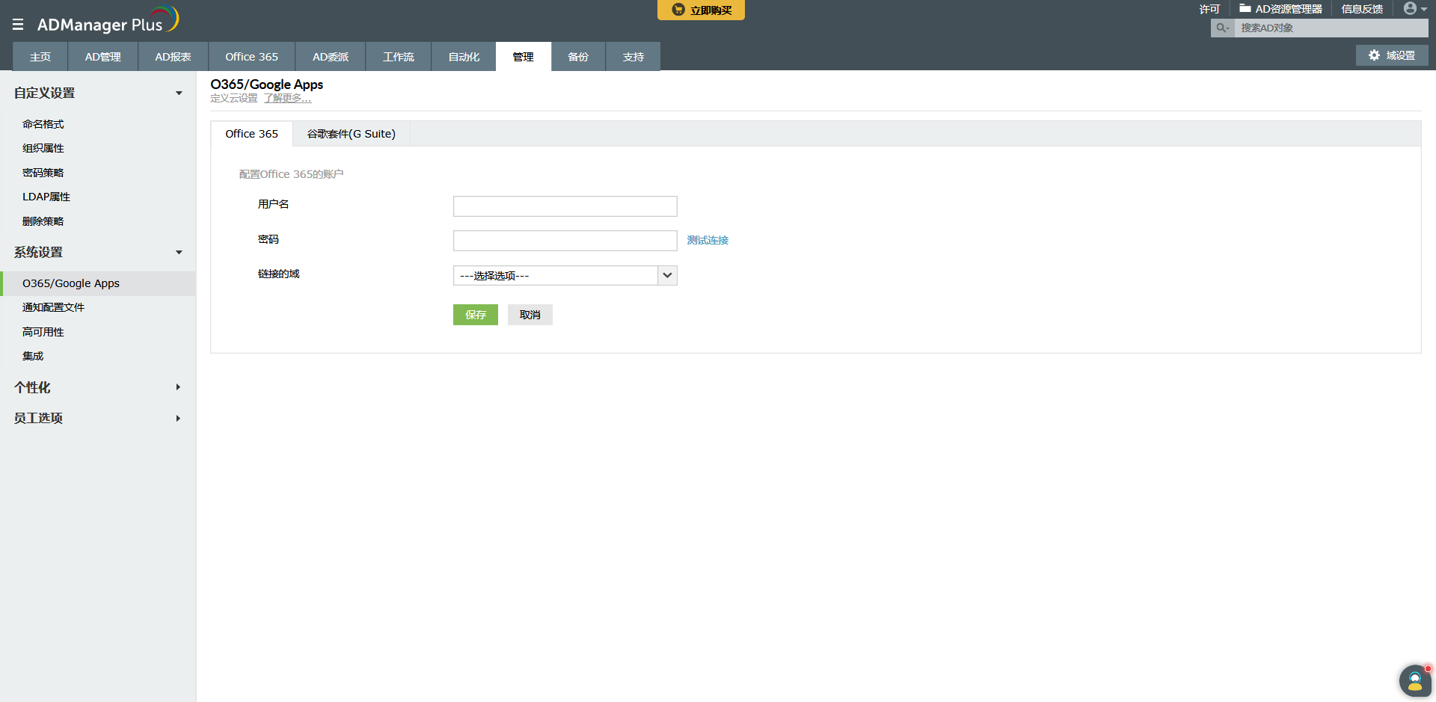The width and height of the screenshot is (1436, 702).
Task: Open the Office 365 top navigation tab
Action: tap(251, 57)
